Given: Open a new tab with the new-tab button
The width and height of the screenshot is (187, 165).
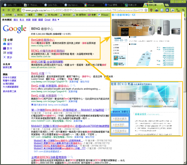Looking at the screenshot, I should 167,5.
